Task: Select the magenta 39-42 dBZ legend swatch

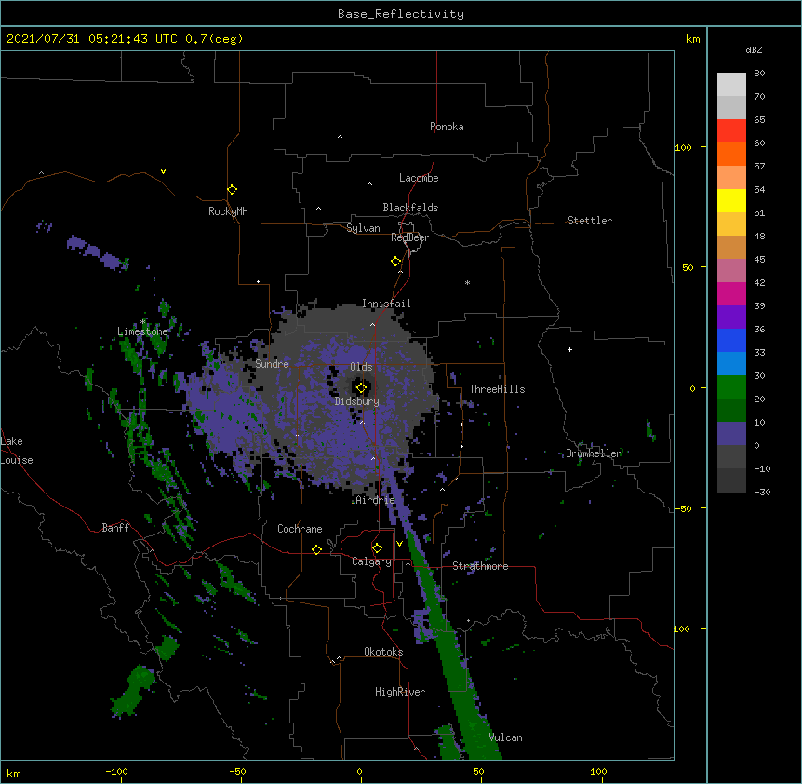Action: pyautogui.click(x=731, y=293)
